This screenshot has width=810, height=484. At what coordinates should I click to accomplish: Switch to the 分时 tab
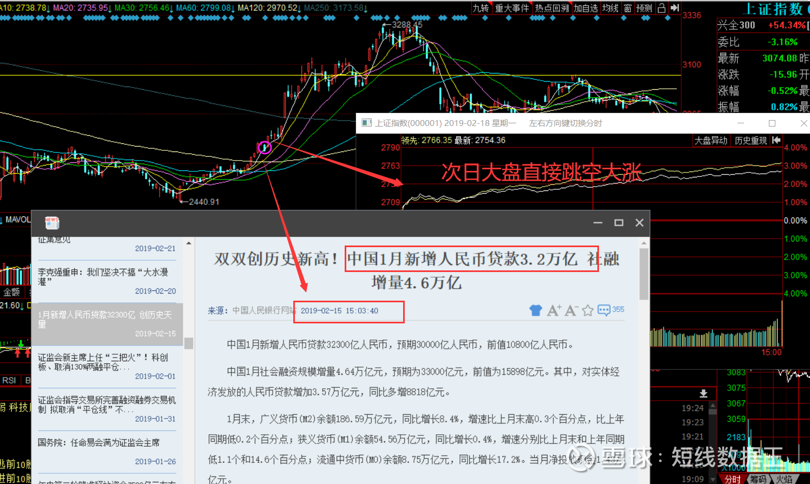coord(733,479)
